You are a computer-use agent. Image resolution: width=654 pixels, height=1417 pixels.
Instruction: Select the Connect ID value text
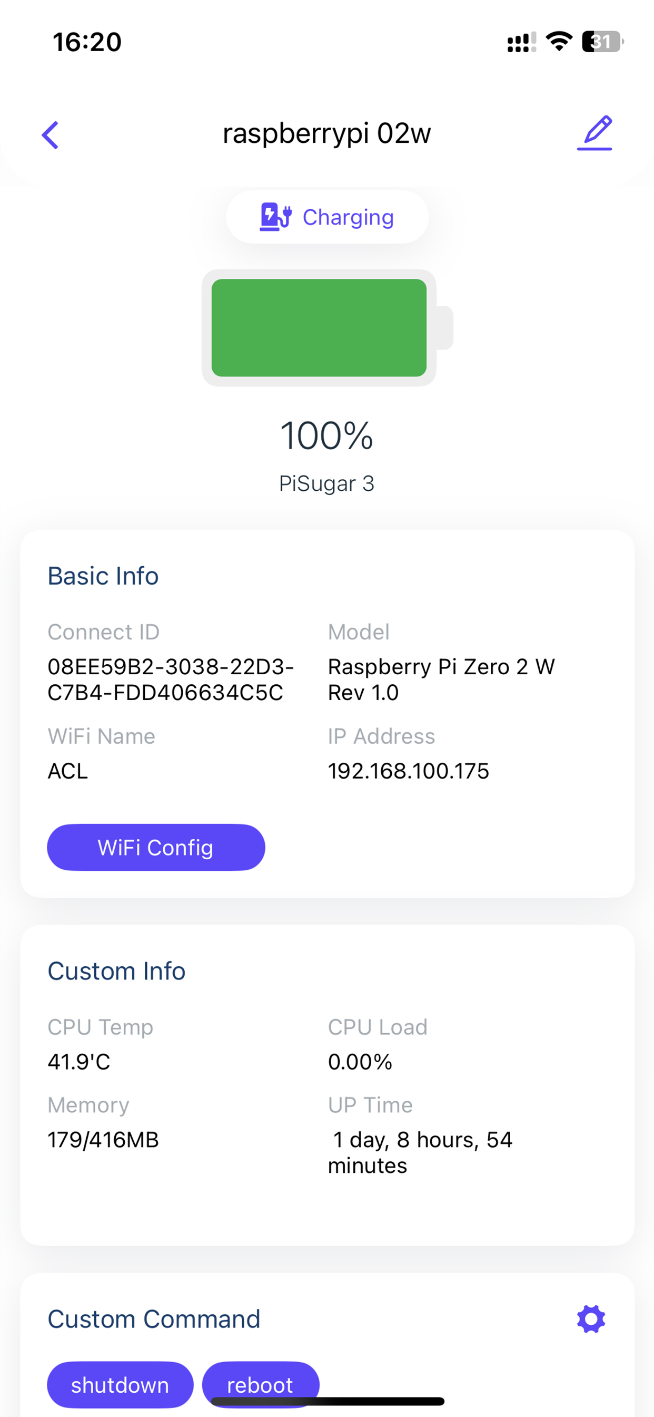171,680
